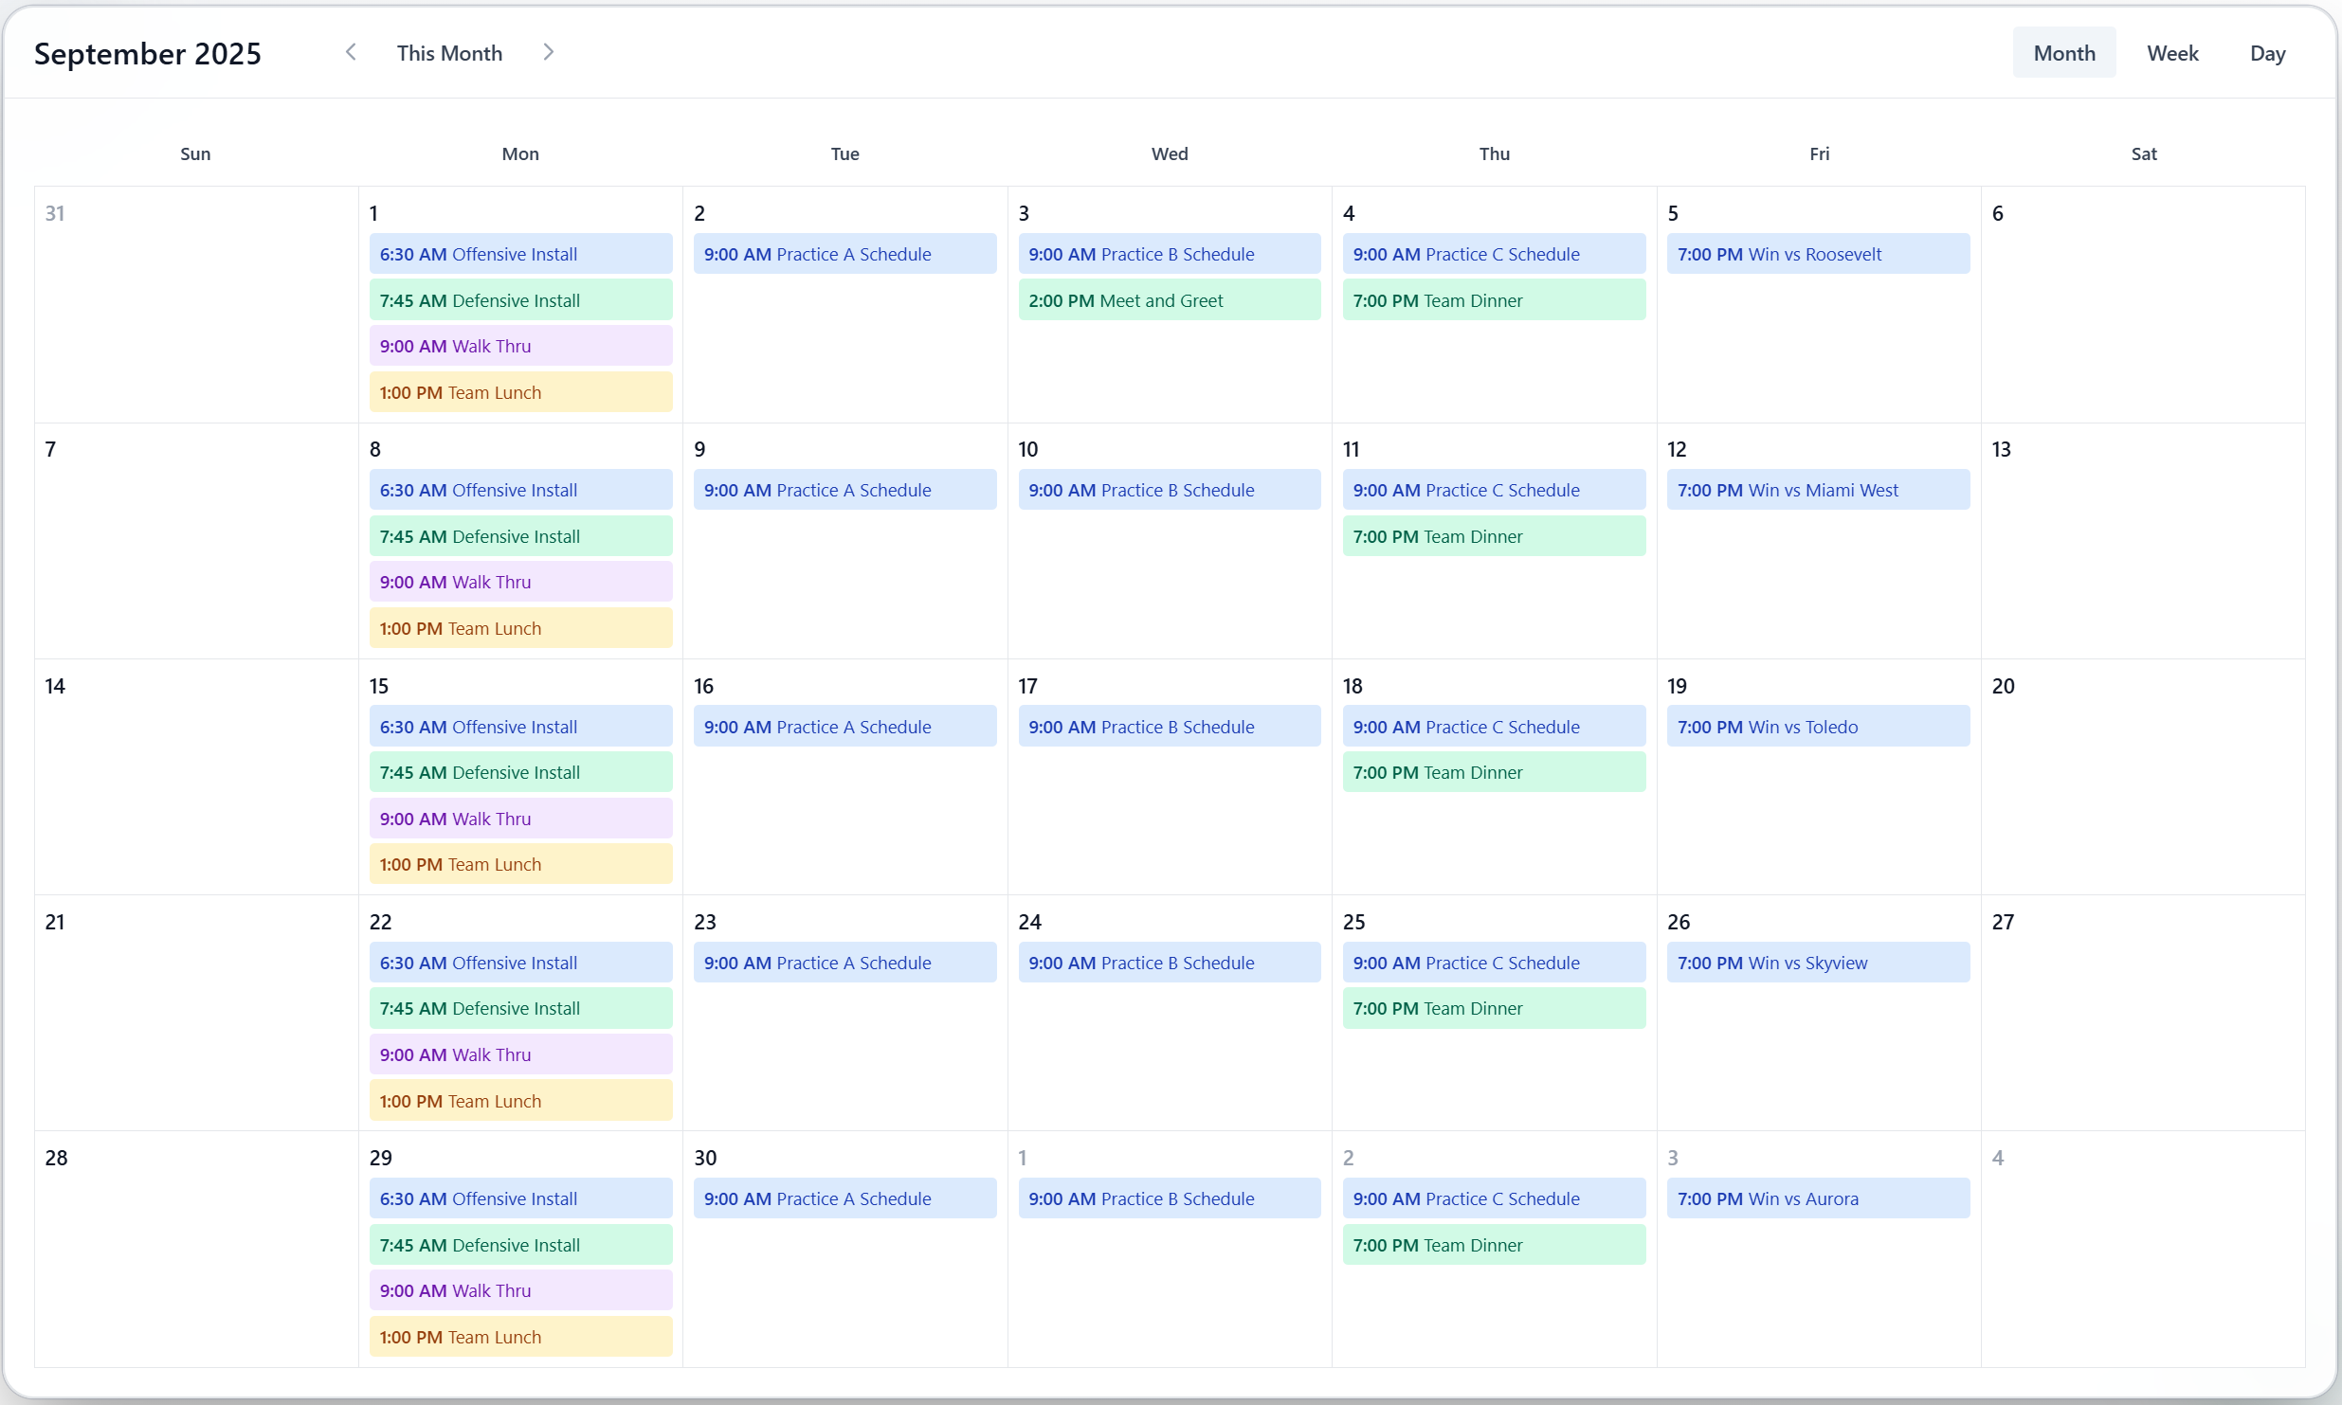The image size is (2342, 1405).
Task: Open Walk Thru event on September 1
Action: point(521,346)
